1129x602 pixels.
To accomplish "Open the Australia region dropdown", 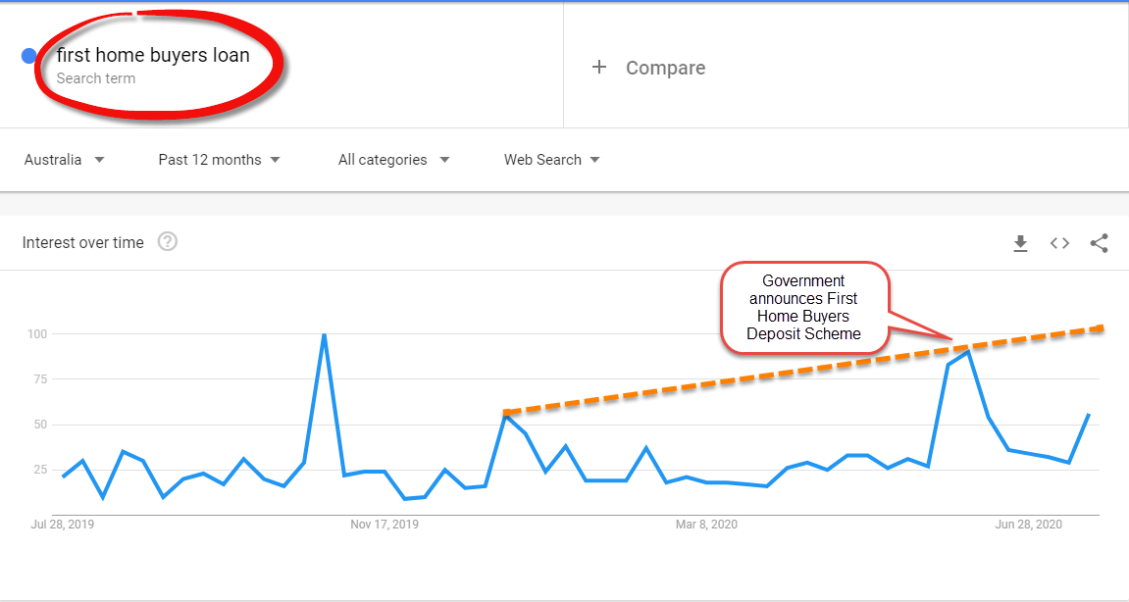I will pos(65,160).
